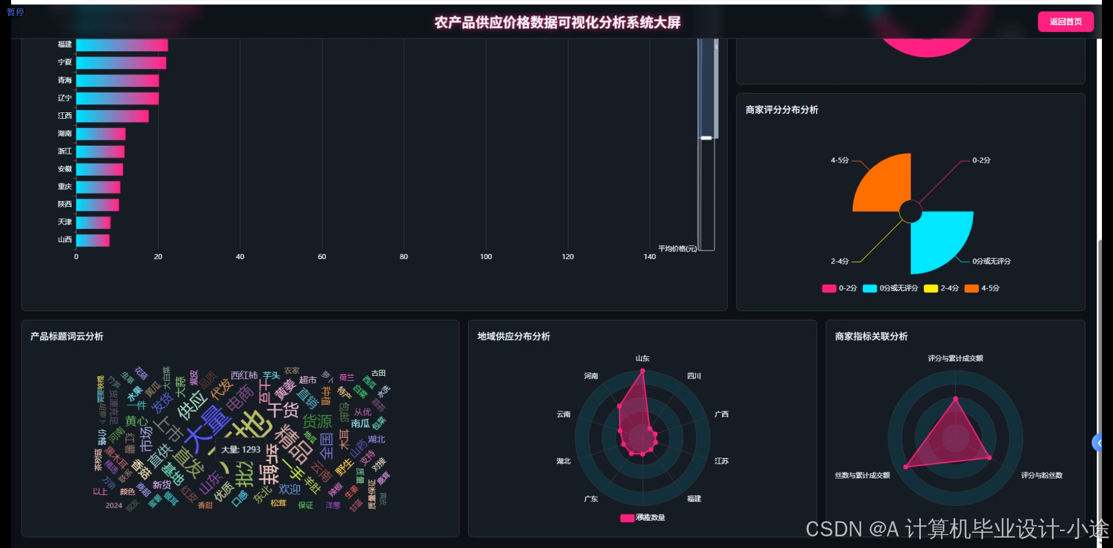Select the 安徽 bar

[100, 169]
